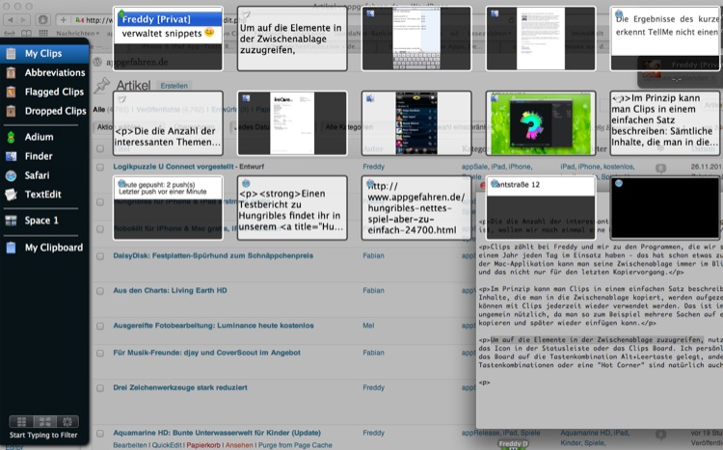The height and width of the screenshot is (450, 723).
Task: Select My Clips in the sidebar
Action: [44, 53]
